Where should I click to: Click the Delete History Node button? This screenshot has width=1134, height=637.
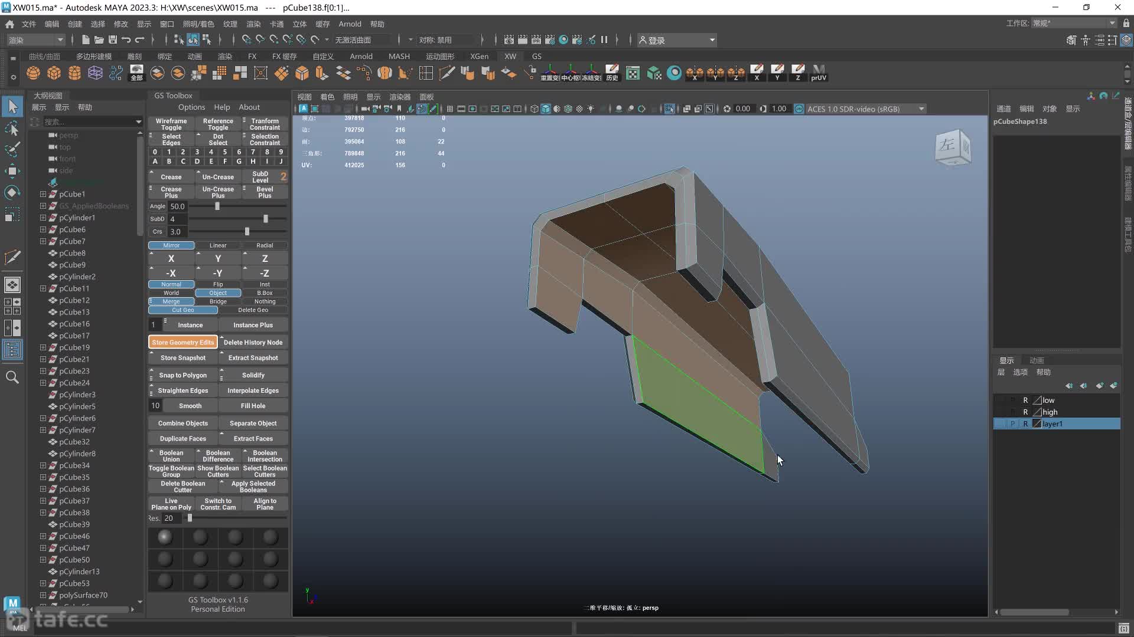[253, 342]
